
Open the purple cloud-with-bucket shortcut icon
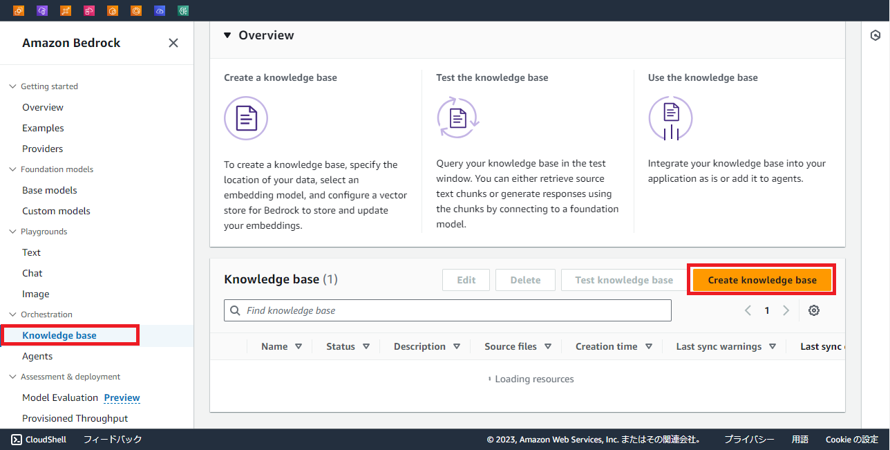(x=42, y=10)
